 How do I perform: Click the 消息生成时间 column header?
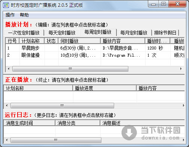pos(29,123)
